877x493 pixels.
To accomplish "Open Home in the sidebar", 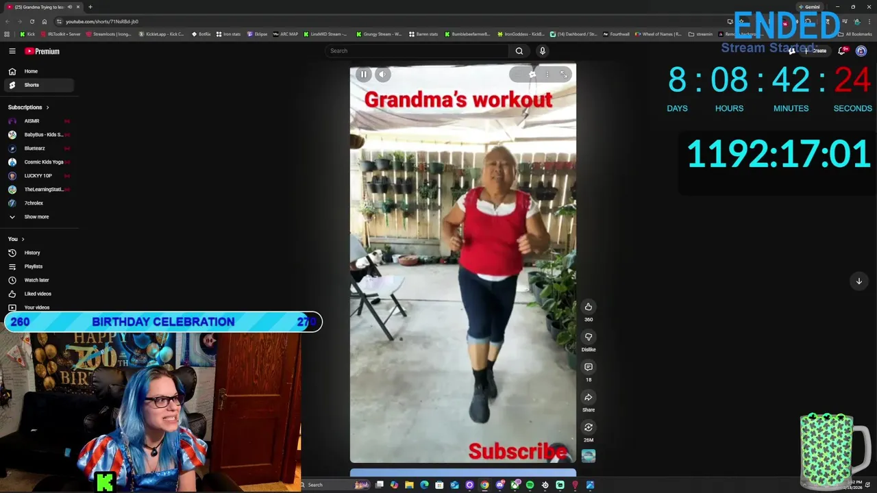I will tap(38, 71).
